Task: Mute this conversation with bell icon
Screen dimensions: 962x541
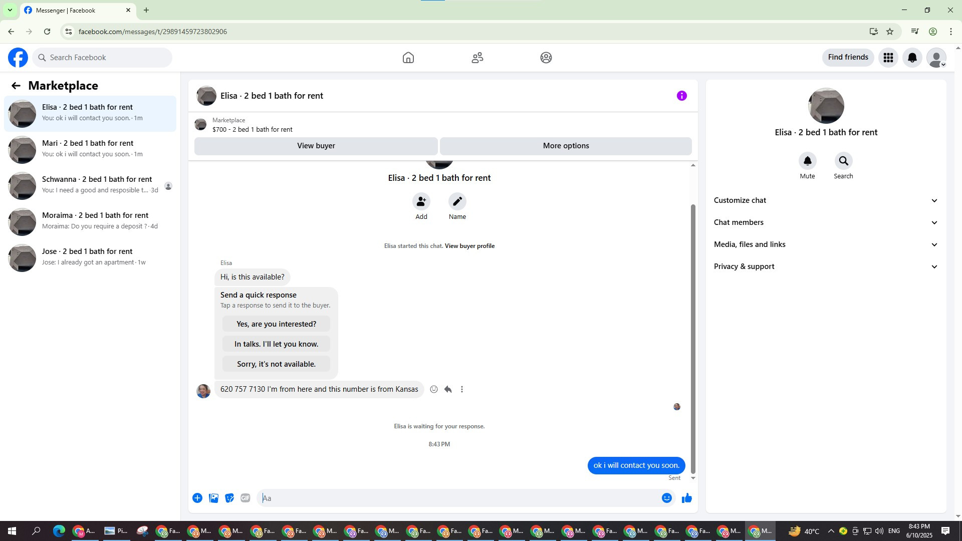Action: point(807,161)
